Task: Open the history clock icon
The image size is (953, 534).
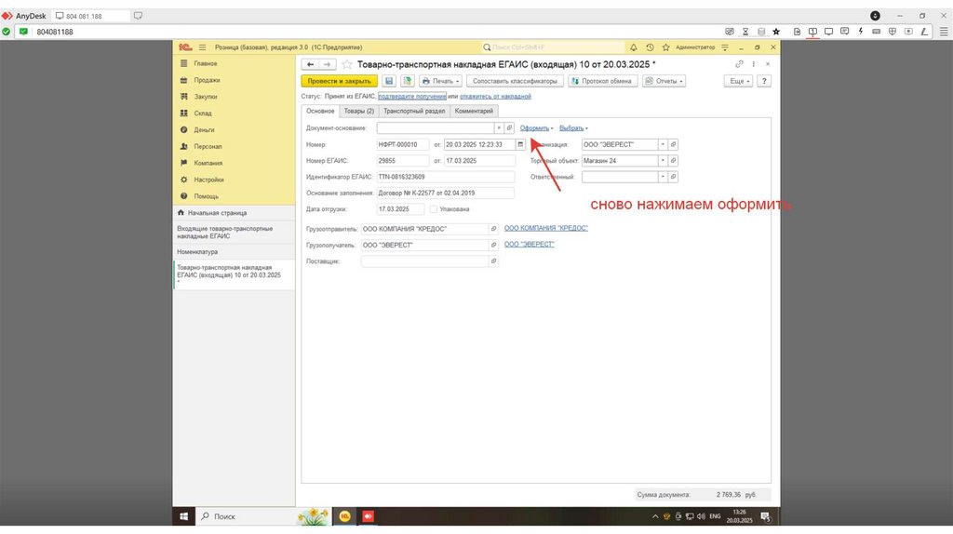Action: [x=650, y=47]
